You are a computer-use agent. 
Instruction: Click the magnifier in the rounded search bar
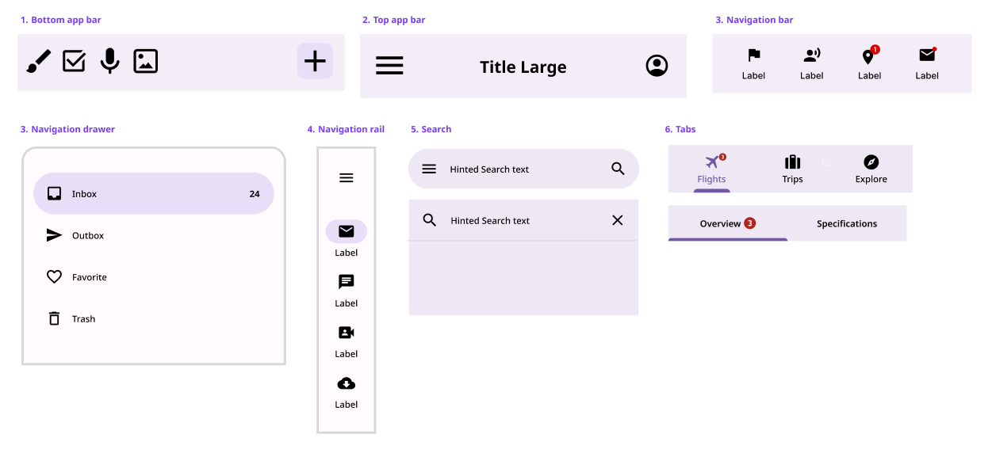click(618, 169)
